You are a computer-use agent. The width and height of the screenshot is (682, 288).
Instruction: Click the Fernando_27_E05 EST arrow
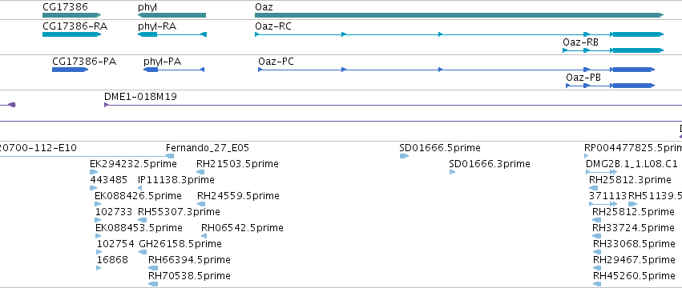(x=170, y=156)
